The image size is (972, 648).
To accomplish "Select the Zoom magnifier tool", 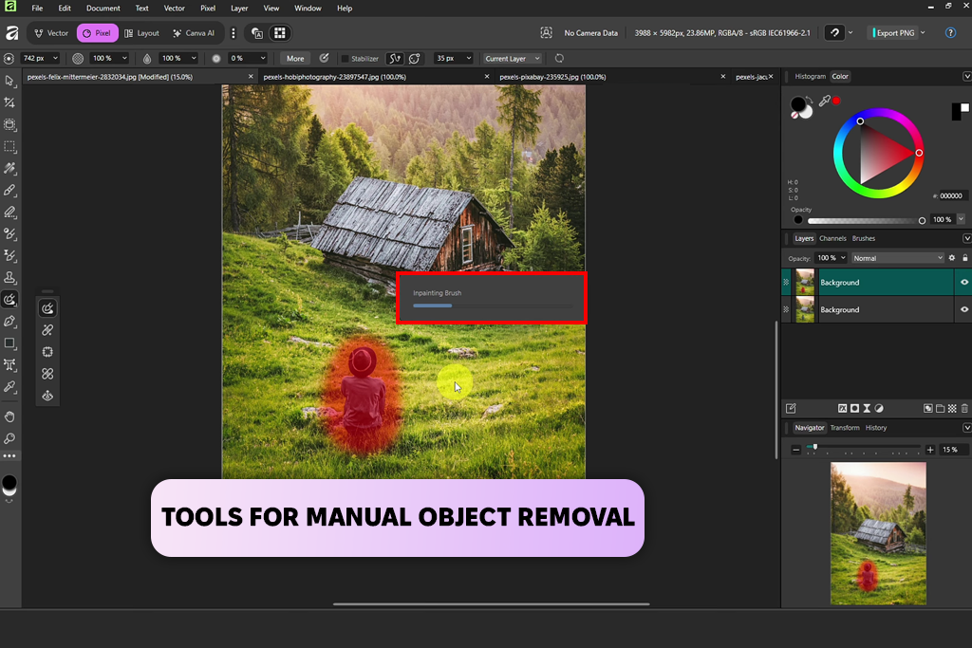I will tap(9, 438).
